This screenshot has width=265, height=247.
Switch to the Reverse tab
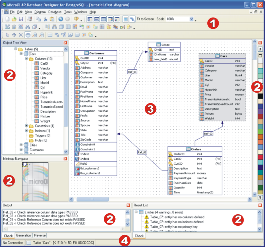(x=40, y=235)
